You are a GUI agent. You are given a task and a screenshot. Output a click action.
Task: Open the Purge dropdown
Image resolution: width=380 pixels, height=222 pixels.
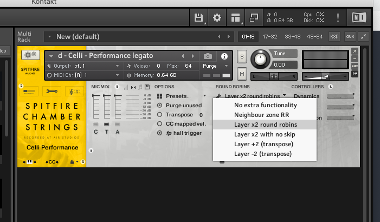(227, 66)
